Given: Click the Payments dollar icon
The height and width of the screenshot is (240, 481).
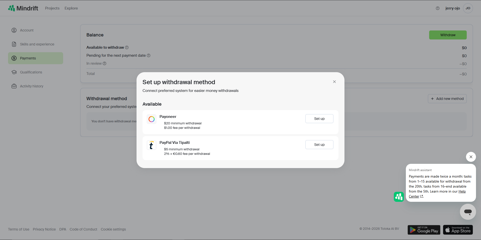Looking at the screenshot, I should click(14, 58).
